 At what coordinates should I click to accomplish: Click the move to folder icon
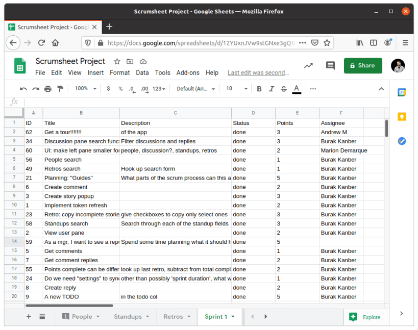(x=130, y=62)
